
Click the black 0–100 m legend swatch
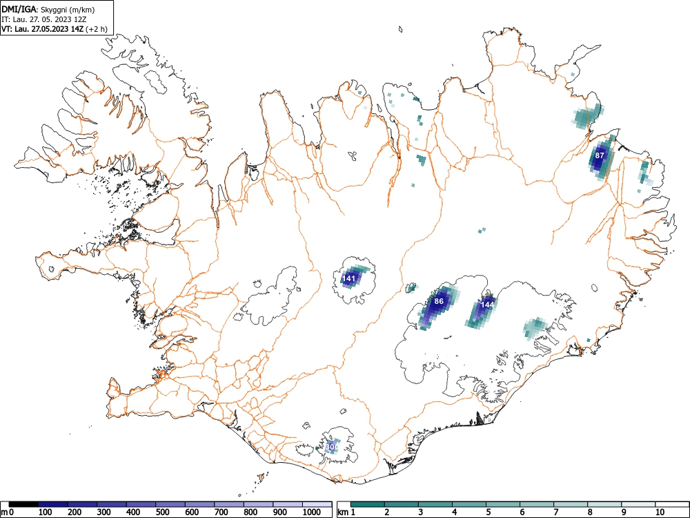point(23,504)
